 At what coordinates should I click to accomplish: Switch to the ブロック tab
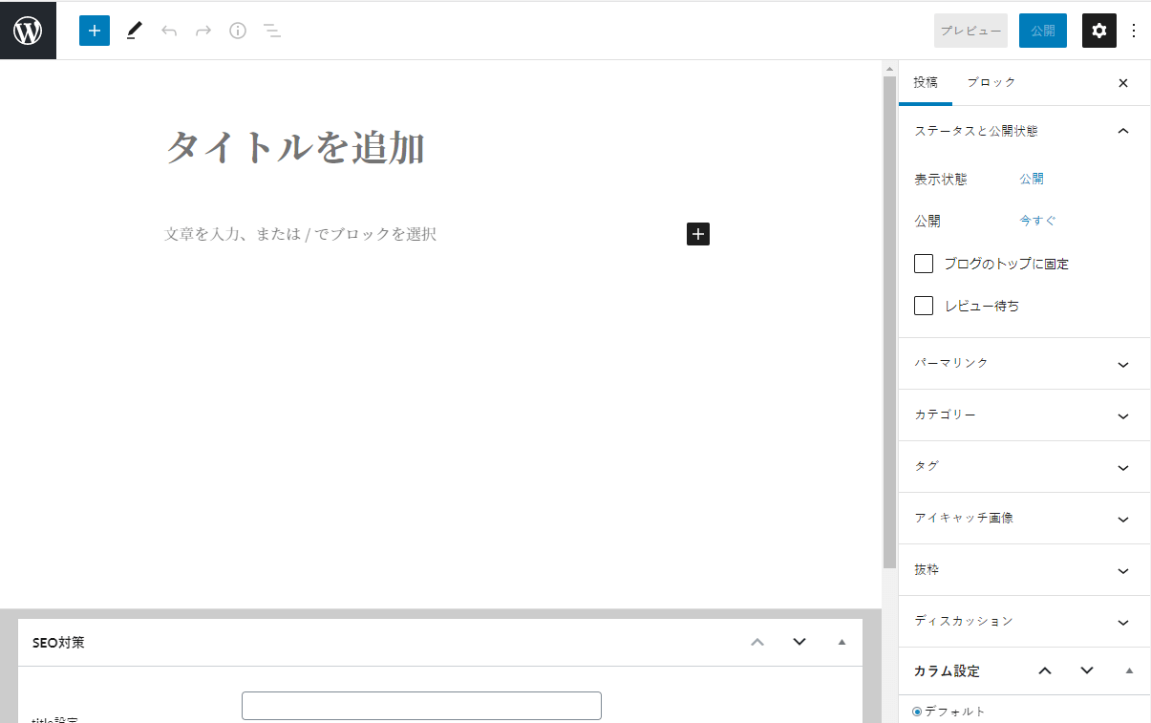(x=991, y=82)
